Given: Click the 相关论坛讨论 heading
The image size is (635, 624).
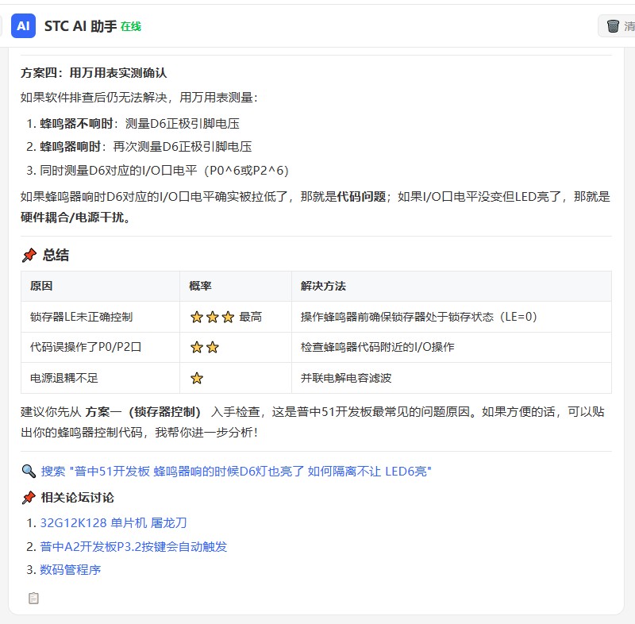Looking at the screenshot, I should point(77,497).
